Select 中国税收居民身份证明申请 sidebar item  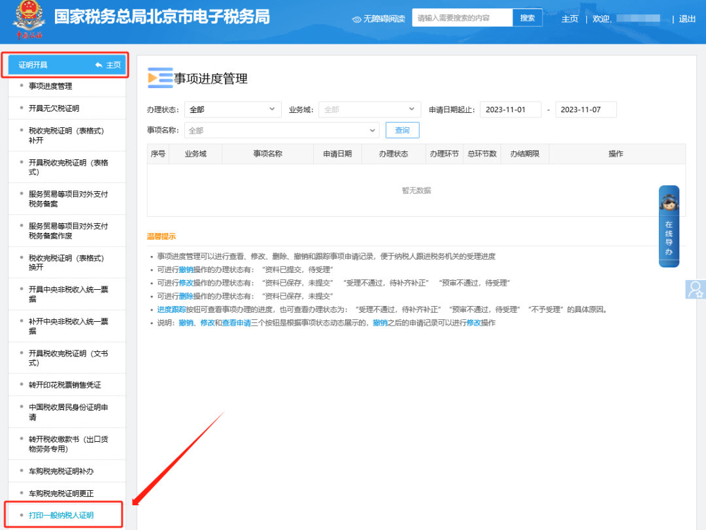pos(68,412)
